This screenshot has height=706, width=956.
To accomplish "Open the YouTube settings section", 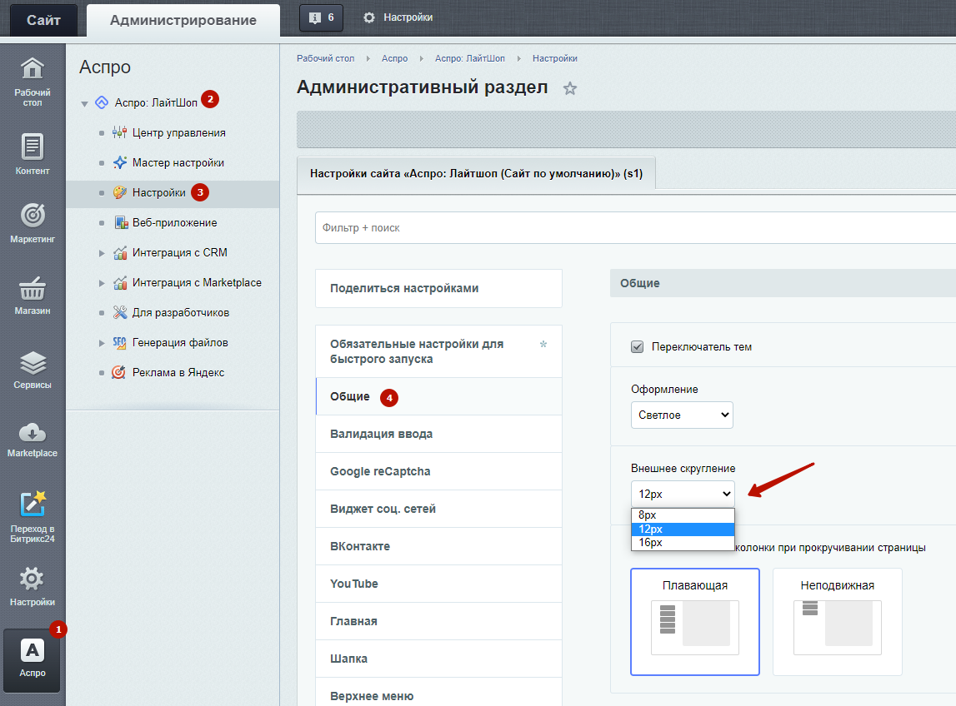I will [439, 584].
